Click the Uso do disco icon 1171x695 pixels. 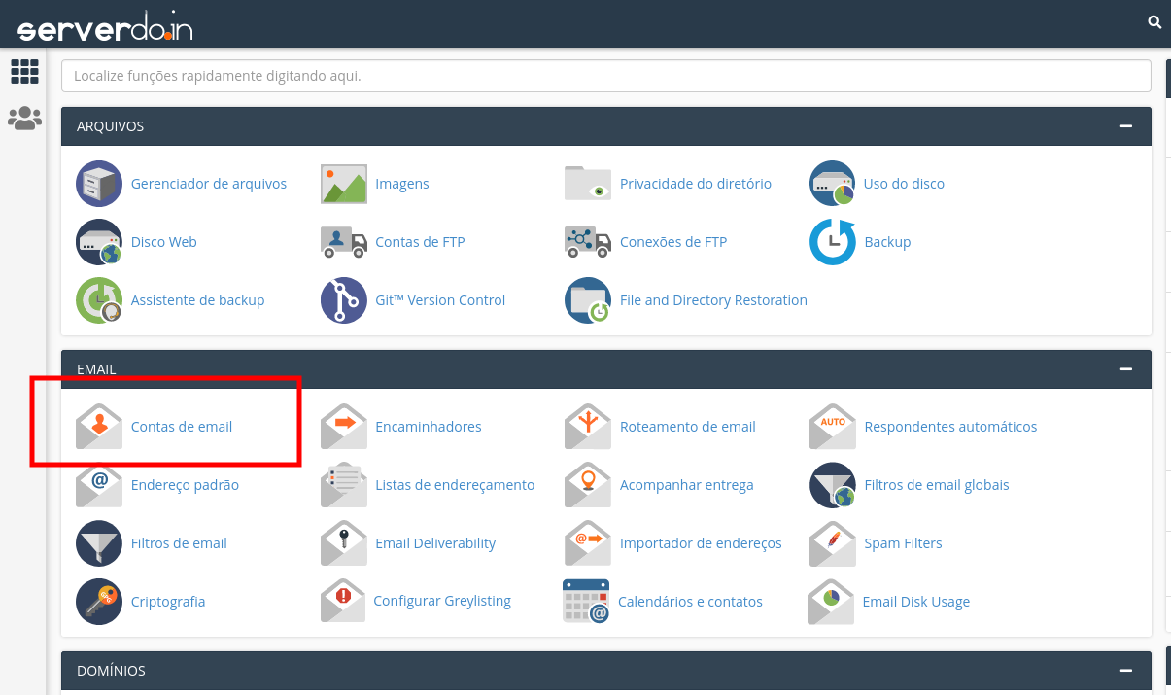tap(833, 184)
